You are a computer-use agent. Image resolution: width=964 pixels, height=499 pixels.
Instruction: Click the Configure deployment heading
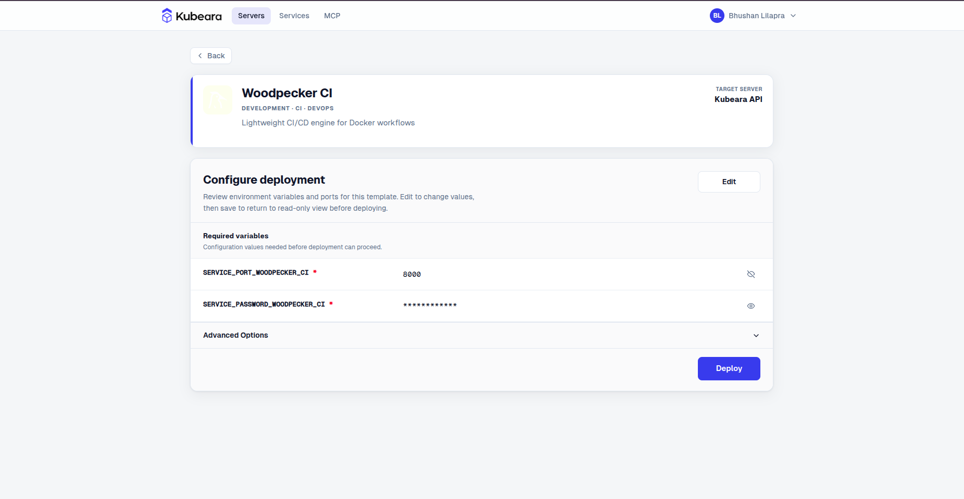click(264, 180)
